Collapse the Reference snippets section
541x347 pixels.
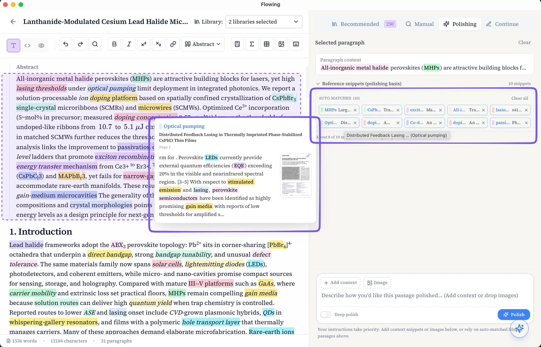pyautogui.click(x=318, y=84)
